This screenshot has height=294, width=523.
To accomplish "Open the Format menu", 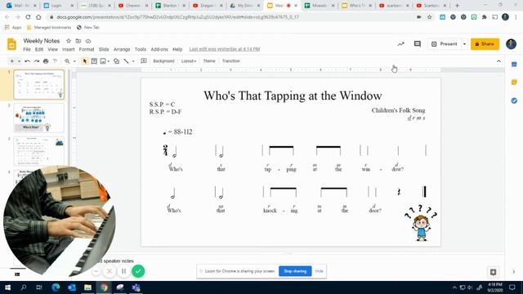I will click(87, 49).
